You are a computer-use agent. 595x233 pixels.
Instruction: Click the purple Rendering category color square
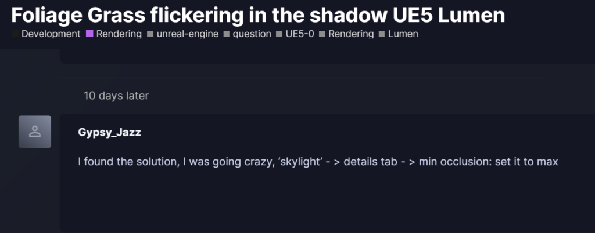(x=89, y=34)
